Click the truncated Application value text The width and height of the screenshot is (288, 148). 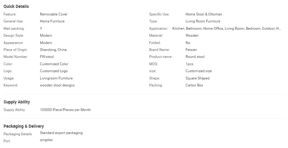point(227,29)
